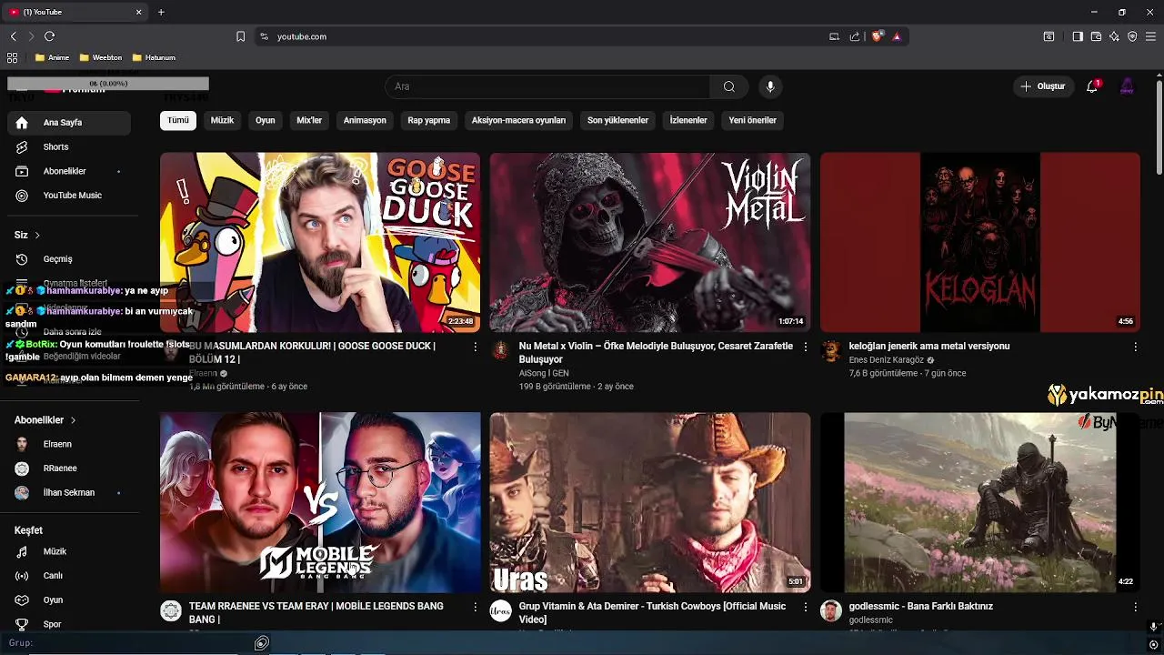Open the Turkish Cowboys video thumbnail

click(x=649, y=502)
